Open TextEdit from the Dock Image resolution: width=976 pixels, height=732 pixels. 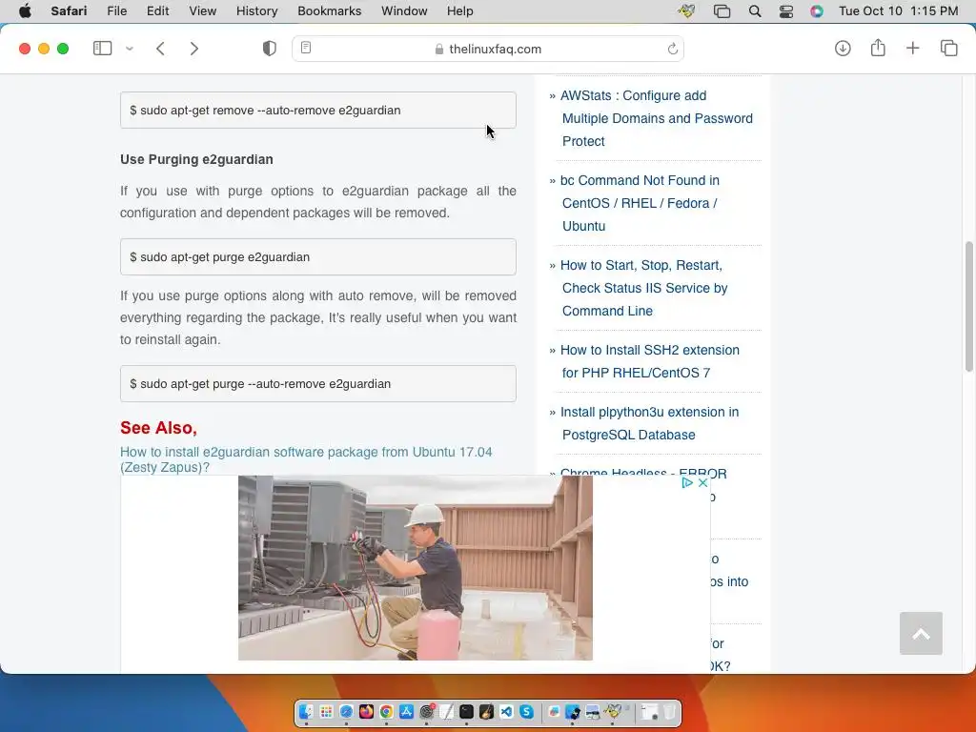pos(446,711)
